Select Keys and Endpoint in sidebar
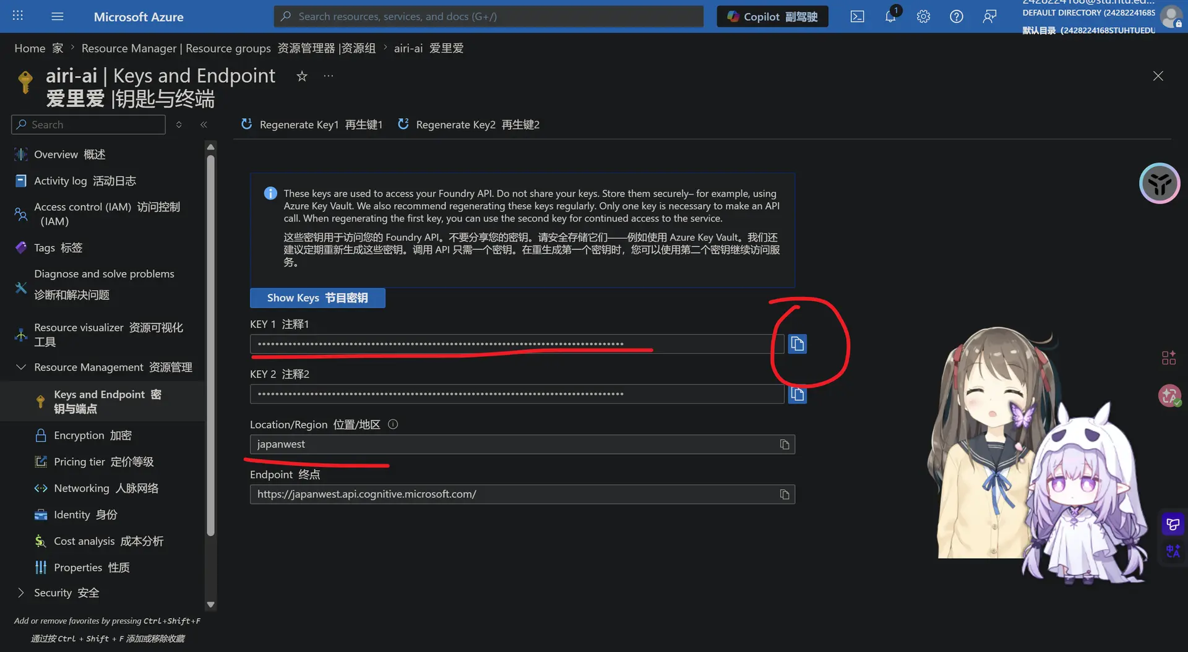The width and height of the screenshot is (1188, 652). click(x=102, y=401)
